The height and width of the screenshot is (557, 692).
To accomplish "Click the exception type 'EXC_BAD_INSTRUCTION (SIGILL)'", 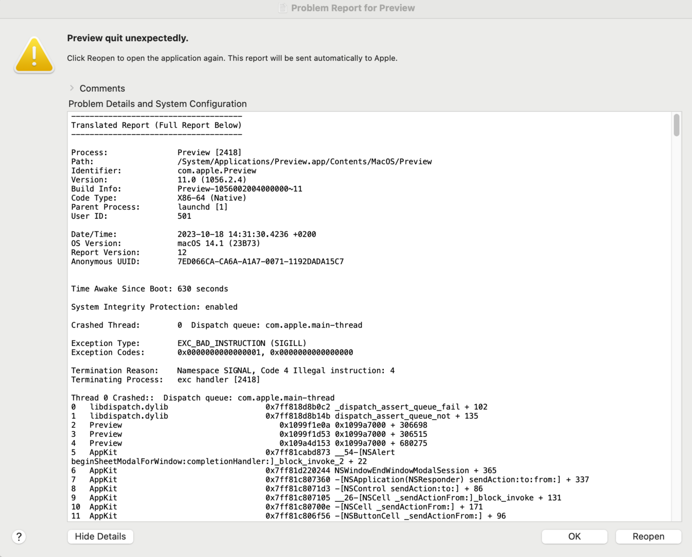I will [242, 343].
